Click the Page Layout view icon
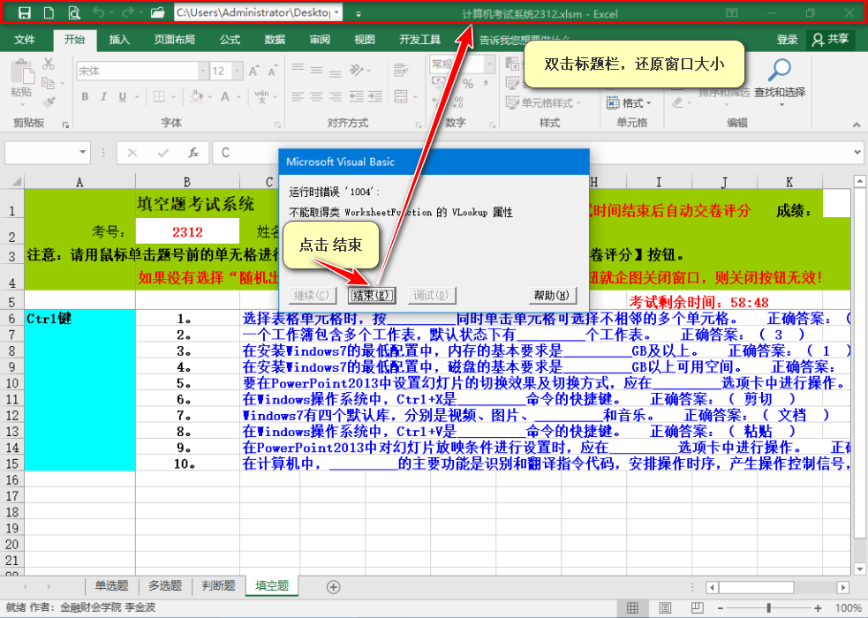868x618 pixels. click(665, 608)
